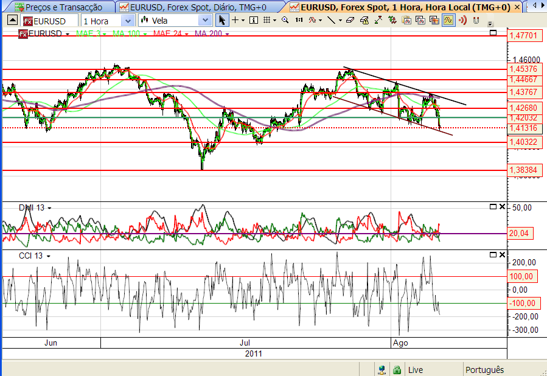Select the trend line drawing tool

click(332, 21)
